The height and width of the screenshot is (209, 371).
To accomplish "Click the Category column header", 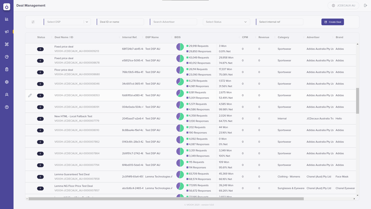I will (283, 37).
